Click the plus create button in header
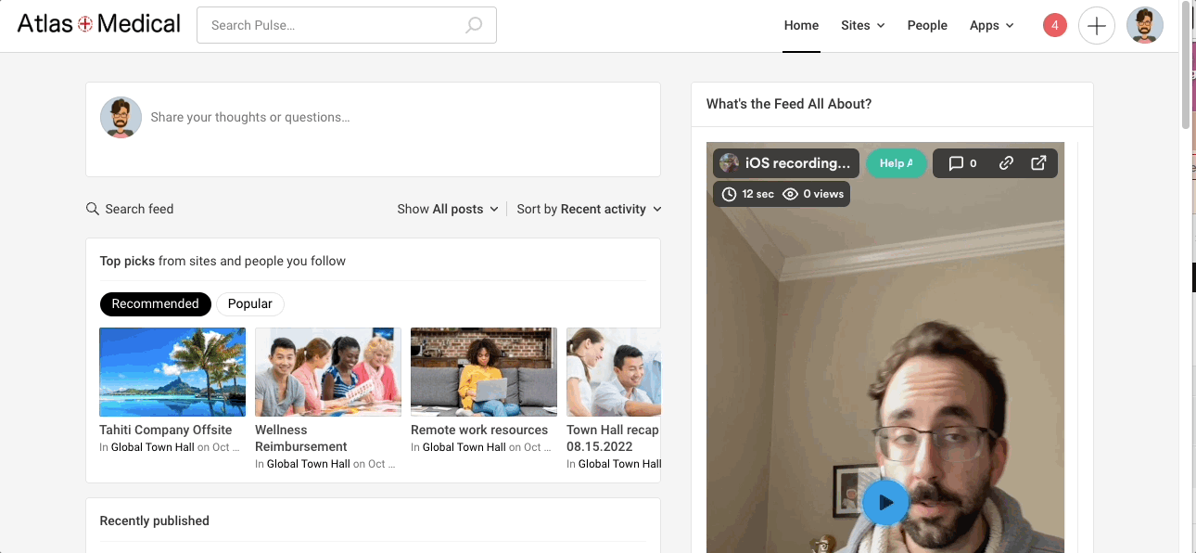1196x553 pixels. (x=1096, y=25)
